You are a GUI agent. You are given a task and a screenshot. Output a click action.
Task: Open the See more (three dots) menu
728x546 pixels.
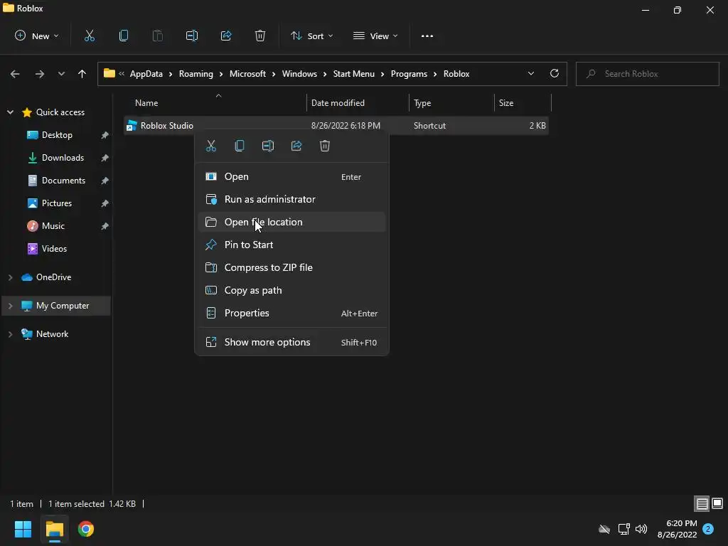(x=427, y=36)
